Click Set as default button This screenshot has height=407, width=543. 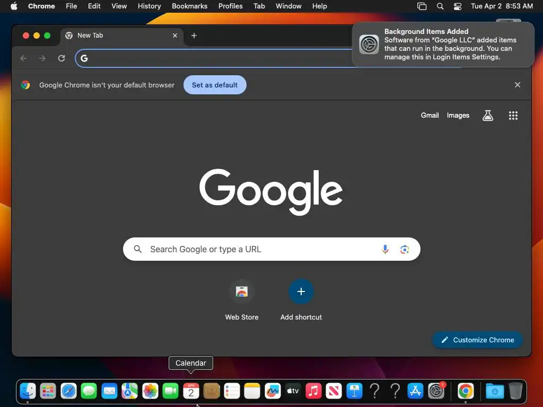coord(215,85)
